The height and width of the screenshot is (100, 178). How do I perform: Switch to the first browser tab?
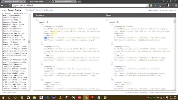[13, 2]
